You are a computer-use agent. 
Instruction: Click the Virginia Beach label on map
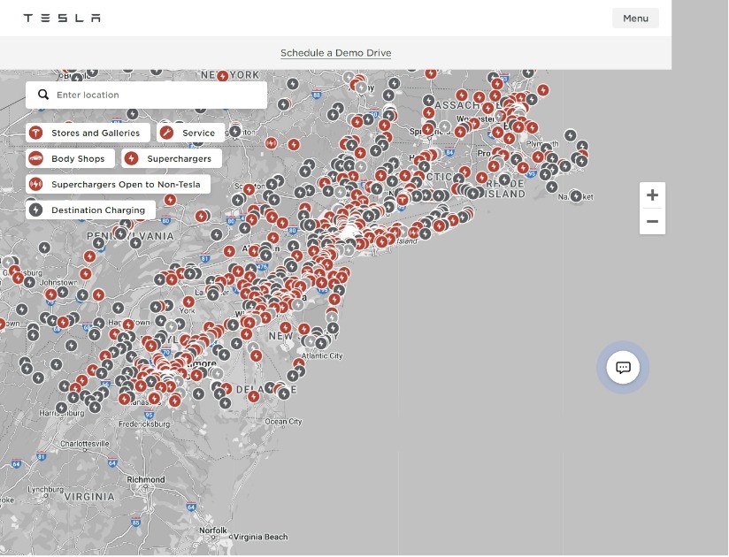tap(260, 537)
